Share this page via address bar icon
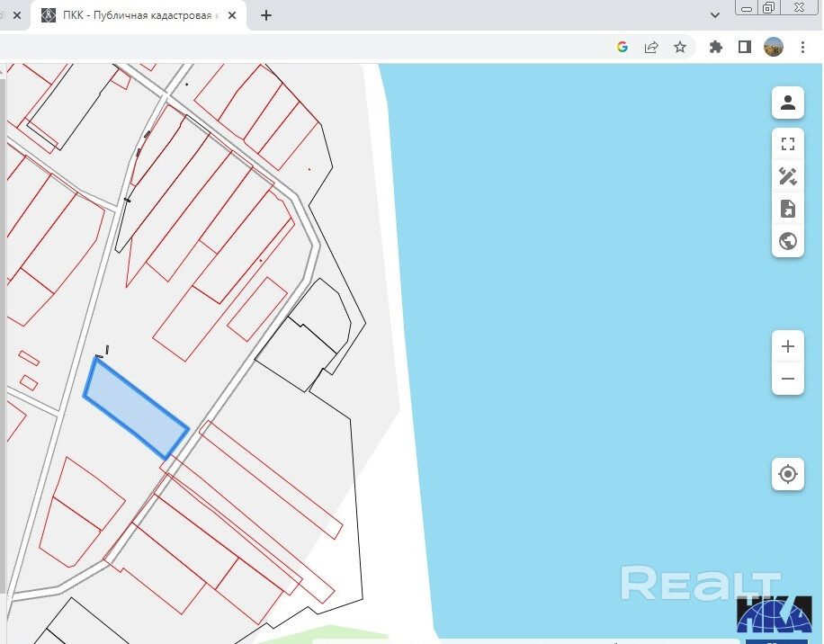 click(651, 48)
